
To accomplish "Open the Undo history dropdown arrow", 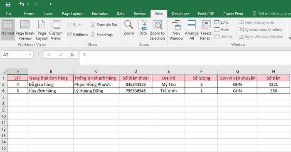I will tap(28, 4).
